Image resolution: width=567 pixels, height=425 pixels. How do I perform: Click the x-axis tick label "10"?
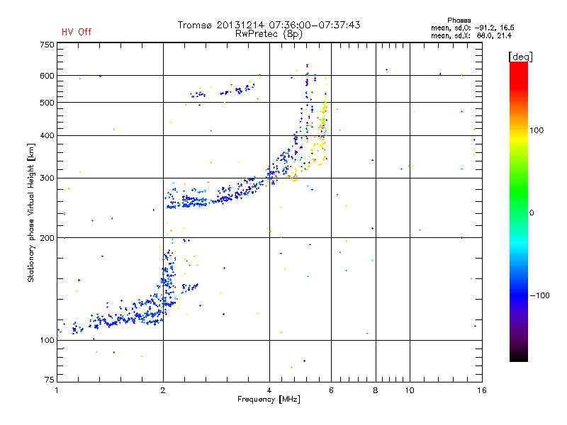410,390
